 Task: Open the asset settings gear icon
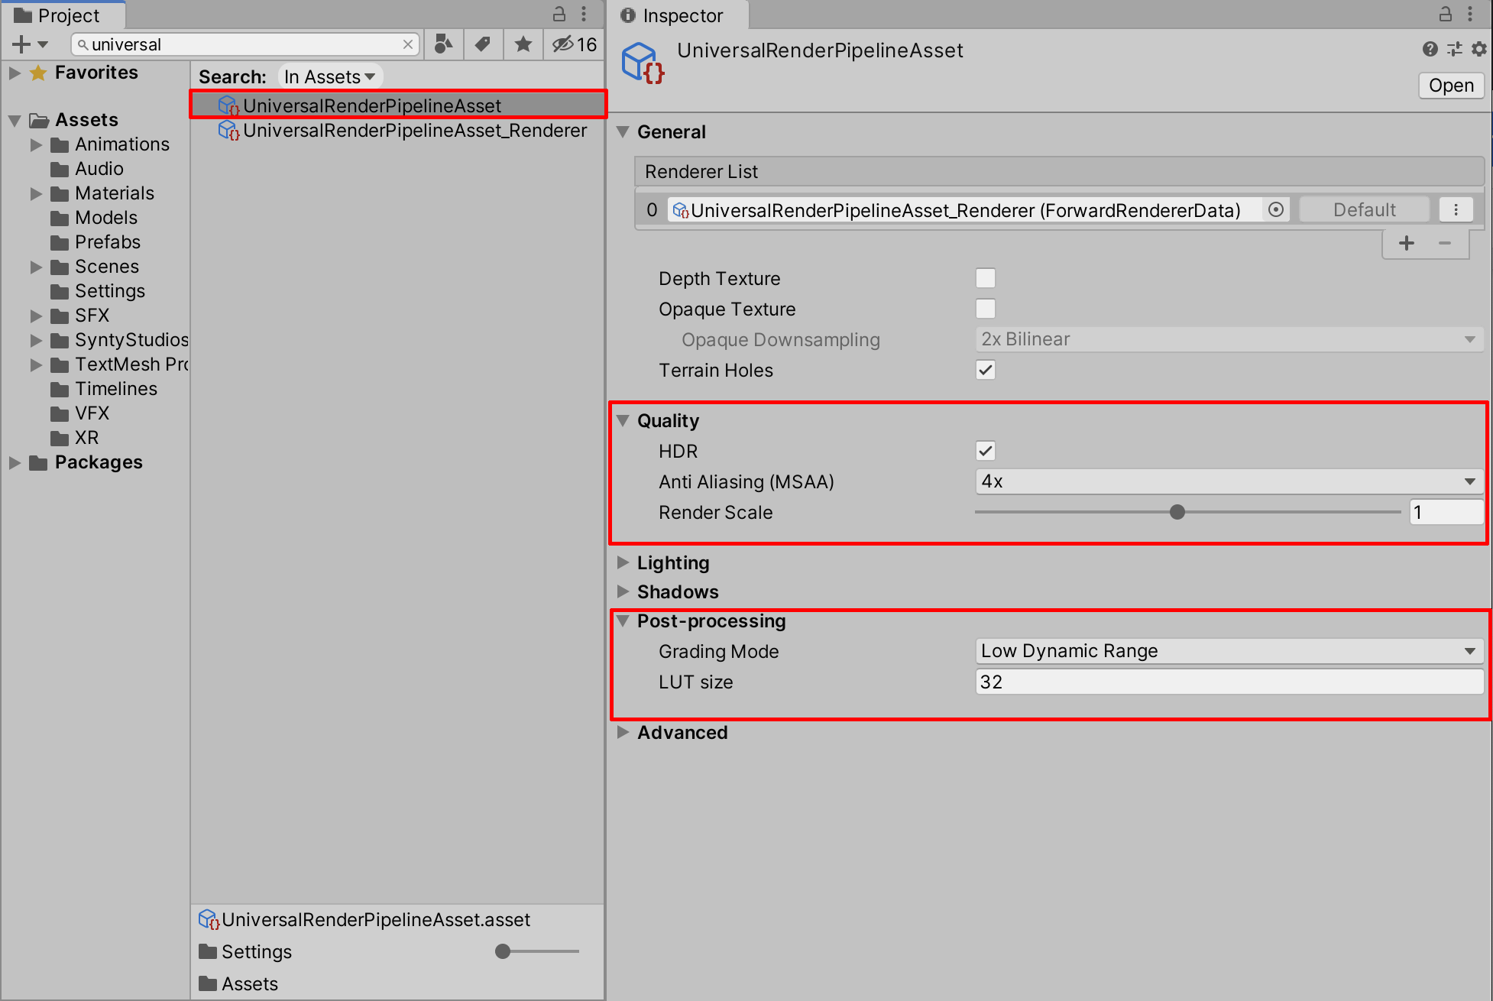(x=1479, y=49)
